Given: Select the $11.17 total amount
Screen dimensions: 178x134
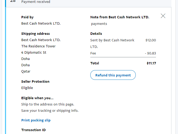Looking at the screenshot, I should 151,63.
